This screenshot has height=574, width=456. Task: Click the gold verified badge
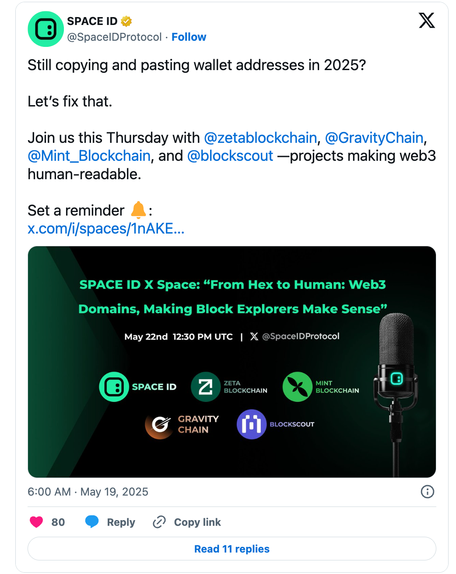[126, 20]
